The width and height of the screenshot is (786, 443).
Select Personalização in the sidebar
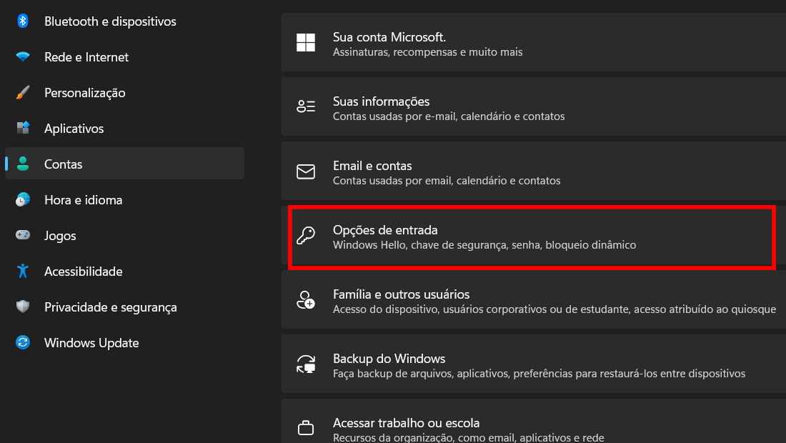pyautogui.click(x=124, y=92)
